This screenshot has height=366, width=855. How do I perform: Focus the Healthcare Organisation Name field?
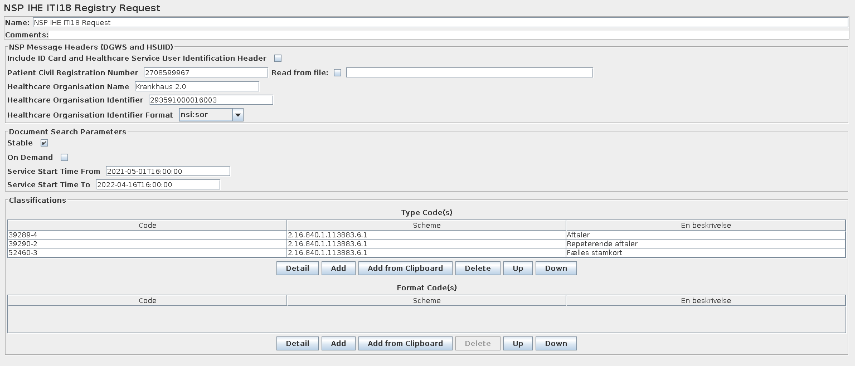196,87
